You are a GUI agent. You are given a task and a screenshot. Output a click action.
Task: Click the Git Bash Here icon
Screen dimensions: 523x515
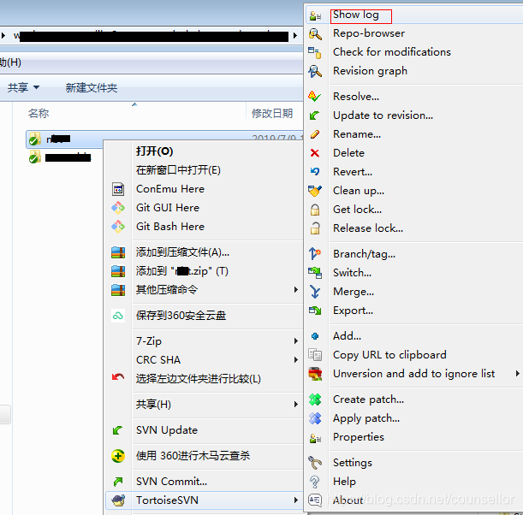click(x=118, y=227)
